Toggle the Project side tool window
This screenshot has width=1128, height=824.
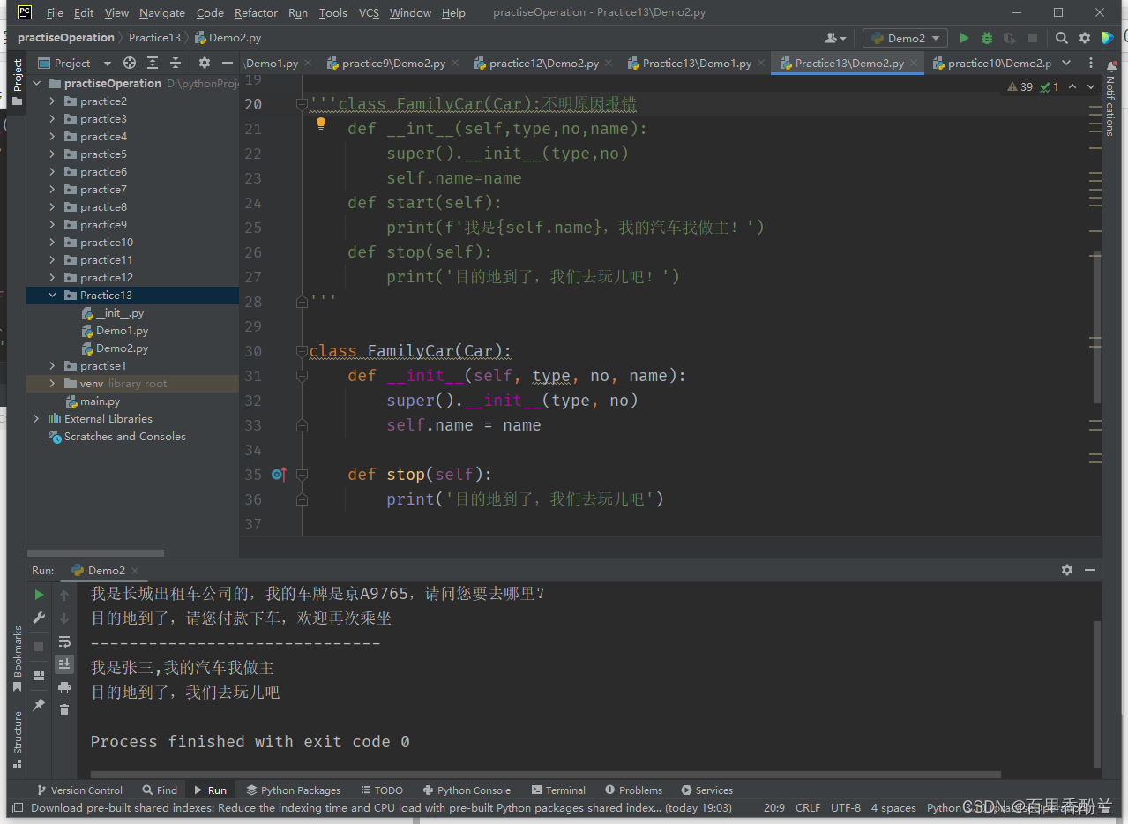coord(17,82)
